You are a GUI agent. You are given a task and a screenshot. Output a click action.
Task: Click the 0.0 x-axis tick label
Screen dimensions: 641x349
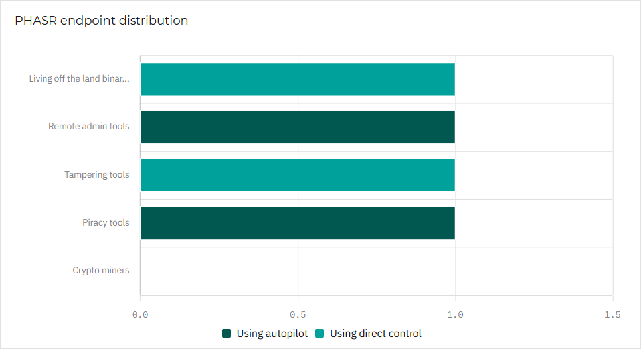(140, 313)
